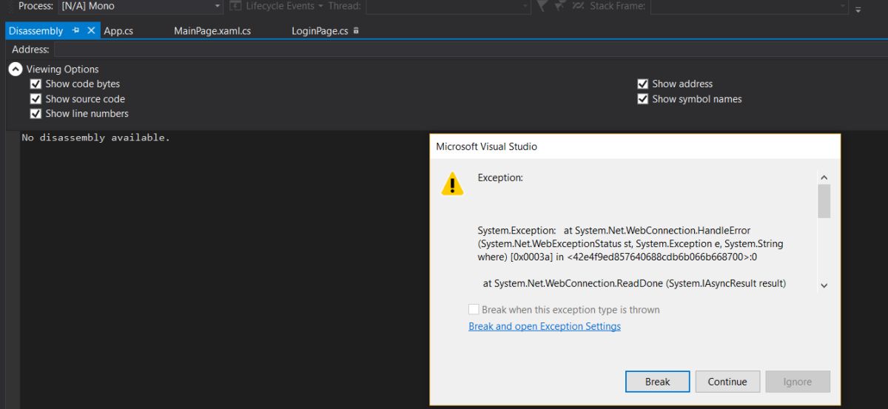Image resolution: width=888 pixels, height=409 pixels.
Task: Close the Disassembly tab
Action: click(x=92, y=31)
